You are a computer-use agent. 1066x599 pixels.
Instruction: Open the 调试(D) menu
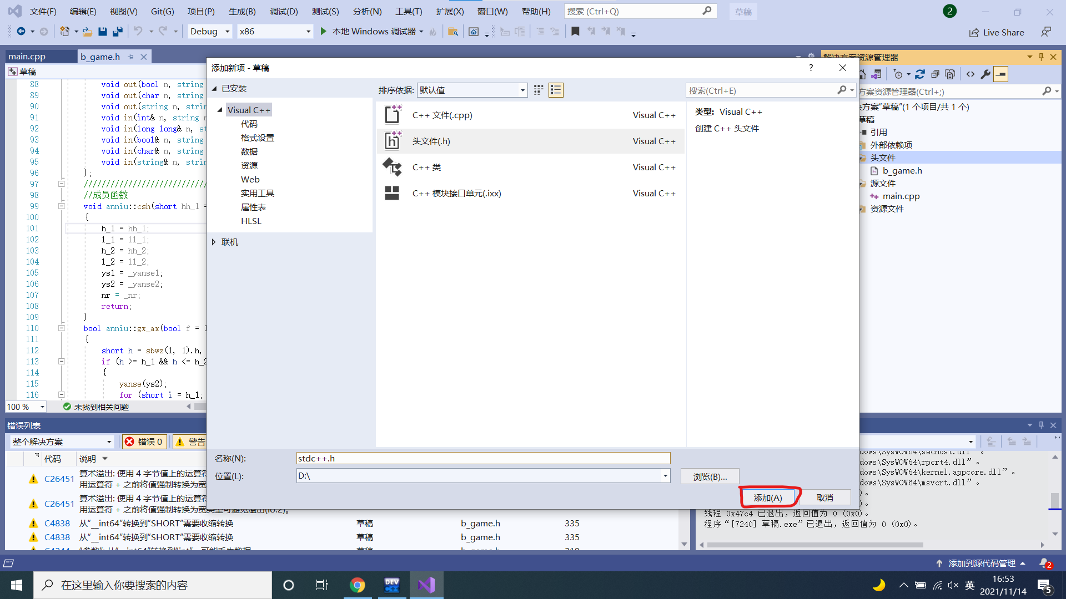[x=284, y=11]
